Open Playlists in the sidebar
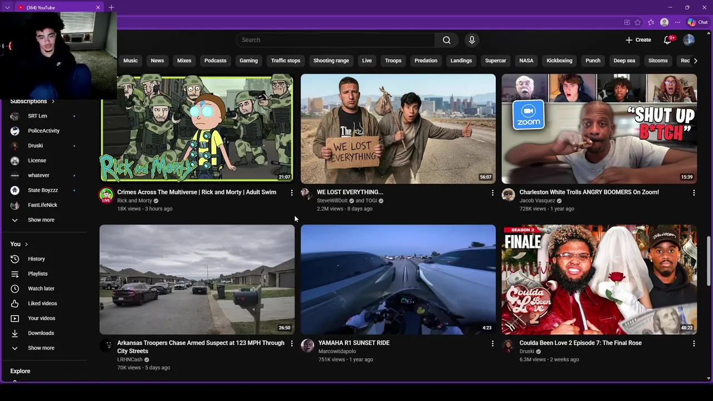This screenshot has width=713, height=401. pyautogui.click(x=39, y=274)
